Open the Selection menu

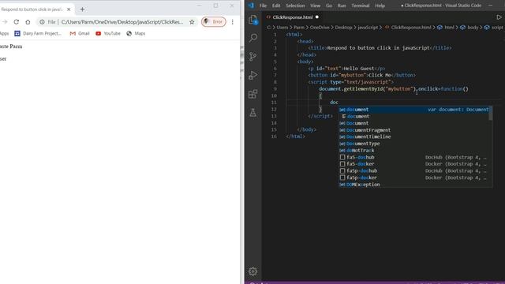pyautogui.click(x=295, y=6)
